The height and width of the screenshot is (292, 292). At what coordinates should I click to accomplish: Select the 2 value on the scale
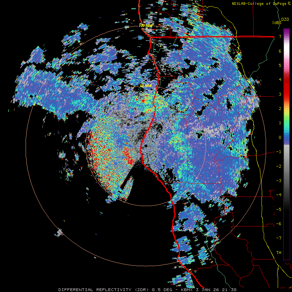click(280, 109)
